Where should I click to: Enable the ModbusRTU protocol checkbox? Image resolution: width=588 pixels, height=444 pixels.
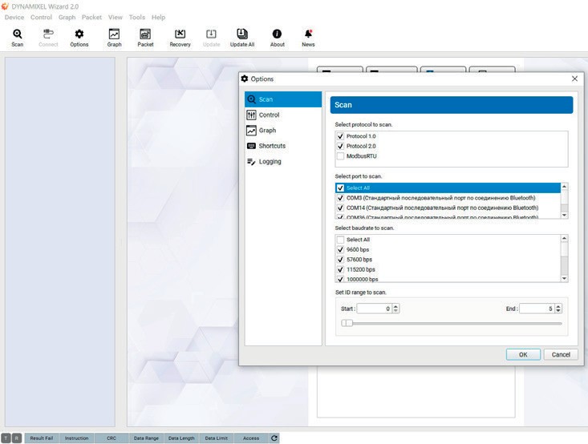pos(341,156)
